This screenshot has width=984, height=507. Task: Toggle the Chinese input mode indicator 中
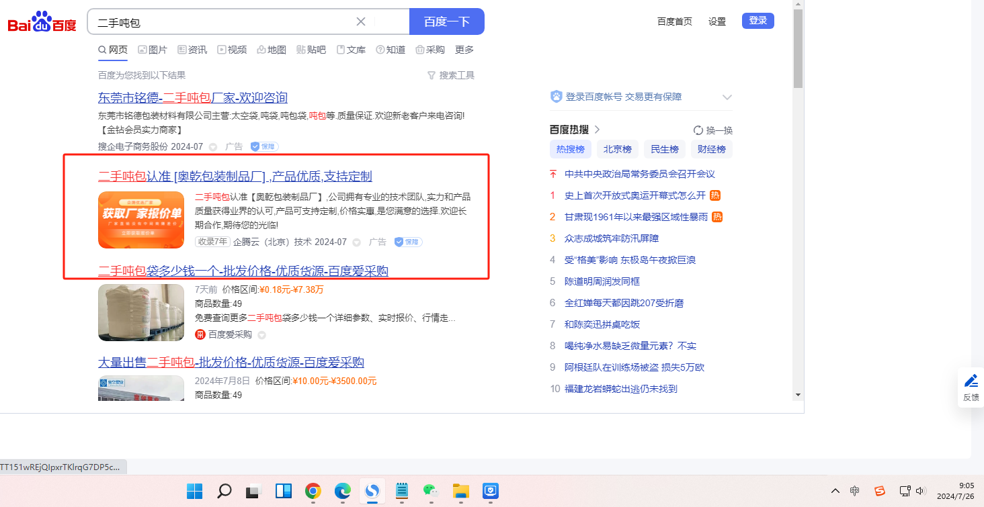[x=854, y=491]
